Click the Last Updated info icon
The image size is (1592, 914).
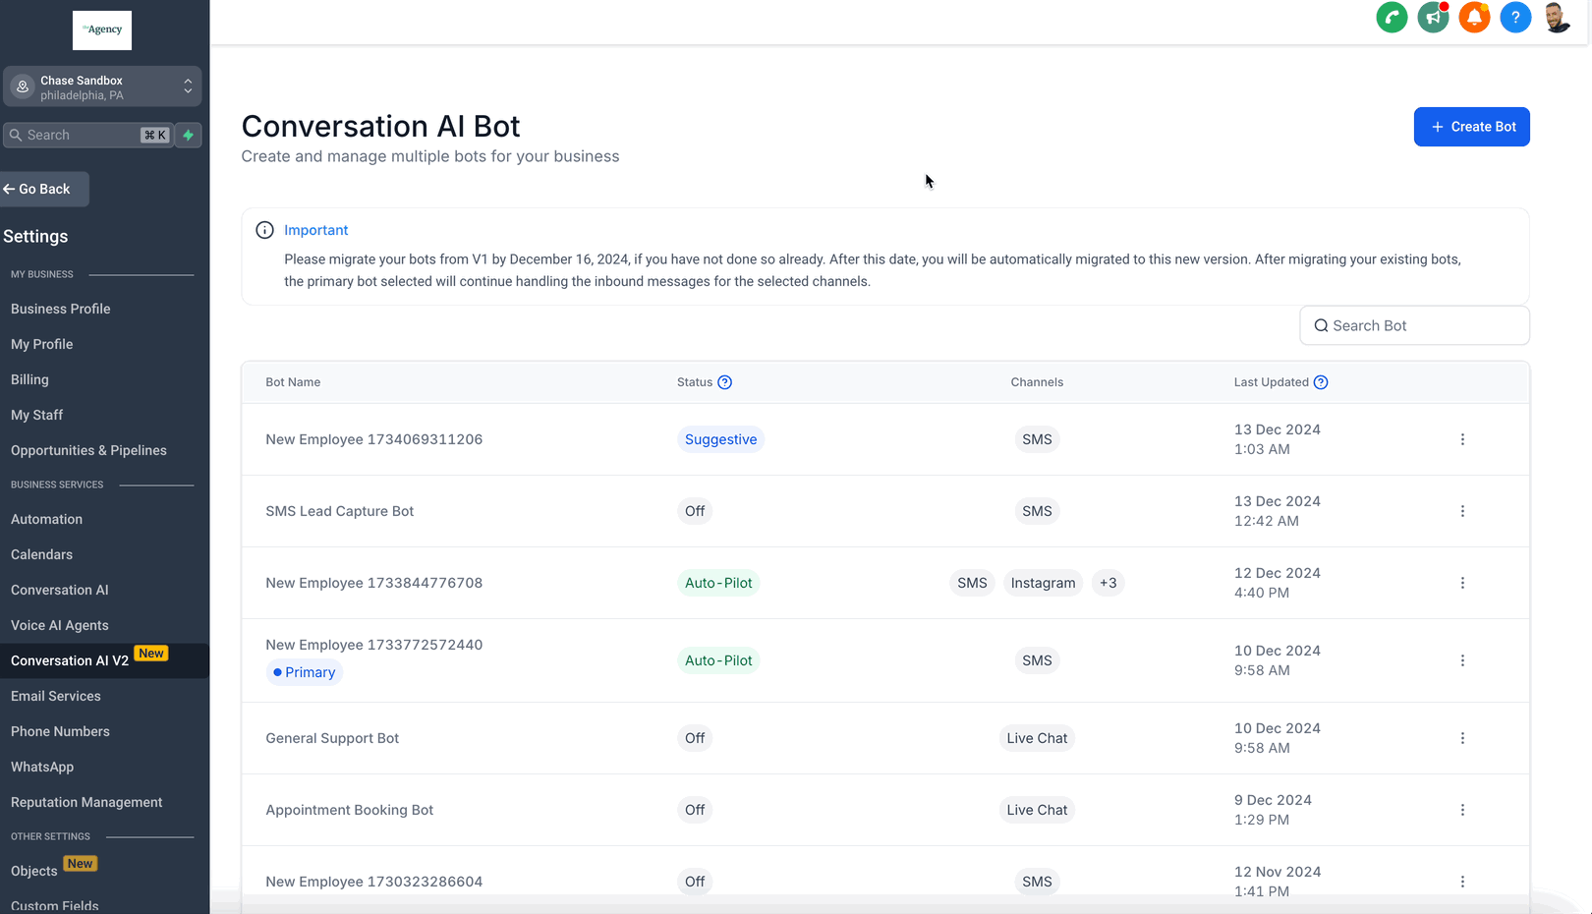[1321, 382]
